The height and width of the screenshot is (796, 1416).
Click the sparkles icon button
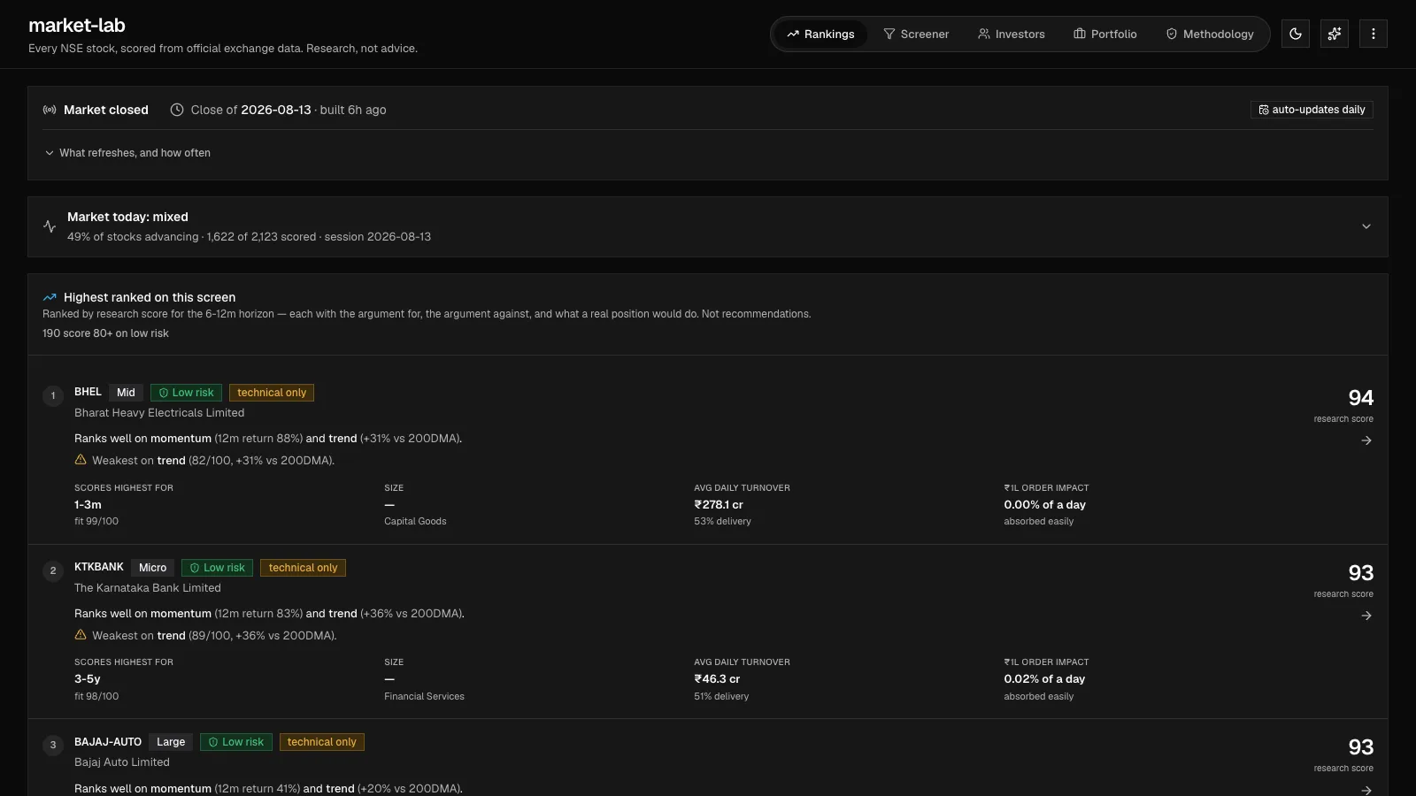1335,34
